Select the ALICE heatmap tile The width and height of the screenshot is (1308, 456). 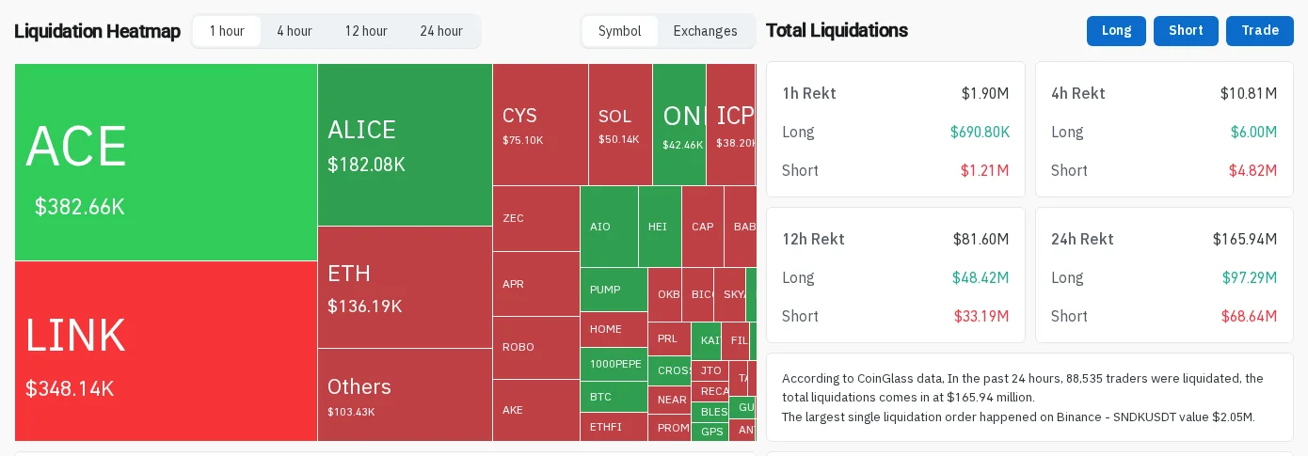point(405,145)
